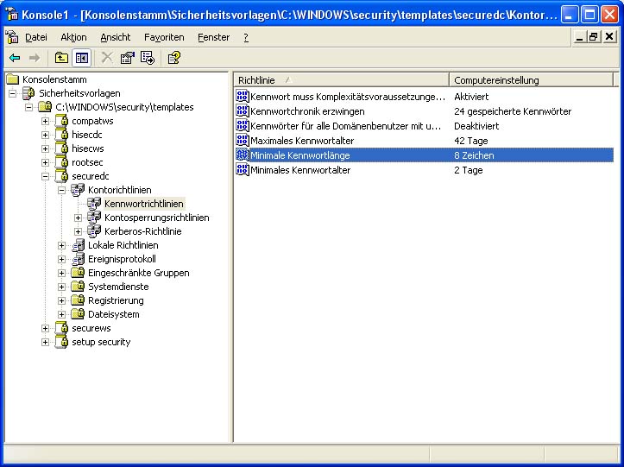
Task: Click the Kontorichtlinien node icon
Action: coord(78,190)
